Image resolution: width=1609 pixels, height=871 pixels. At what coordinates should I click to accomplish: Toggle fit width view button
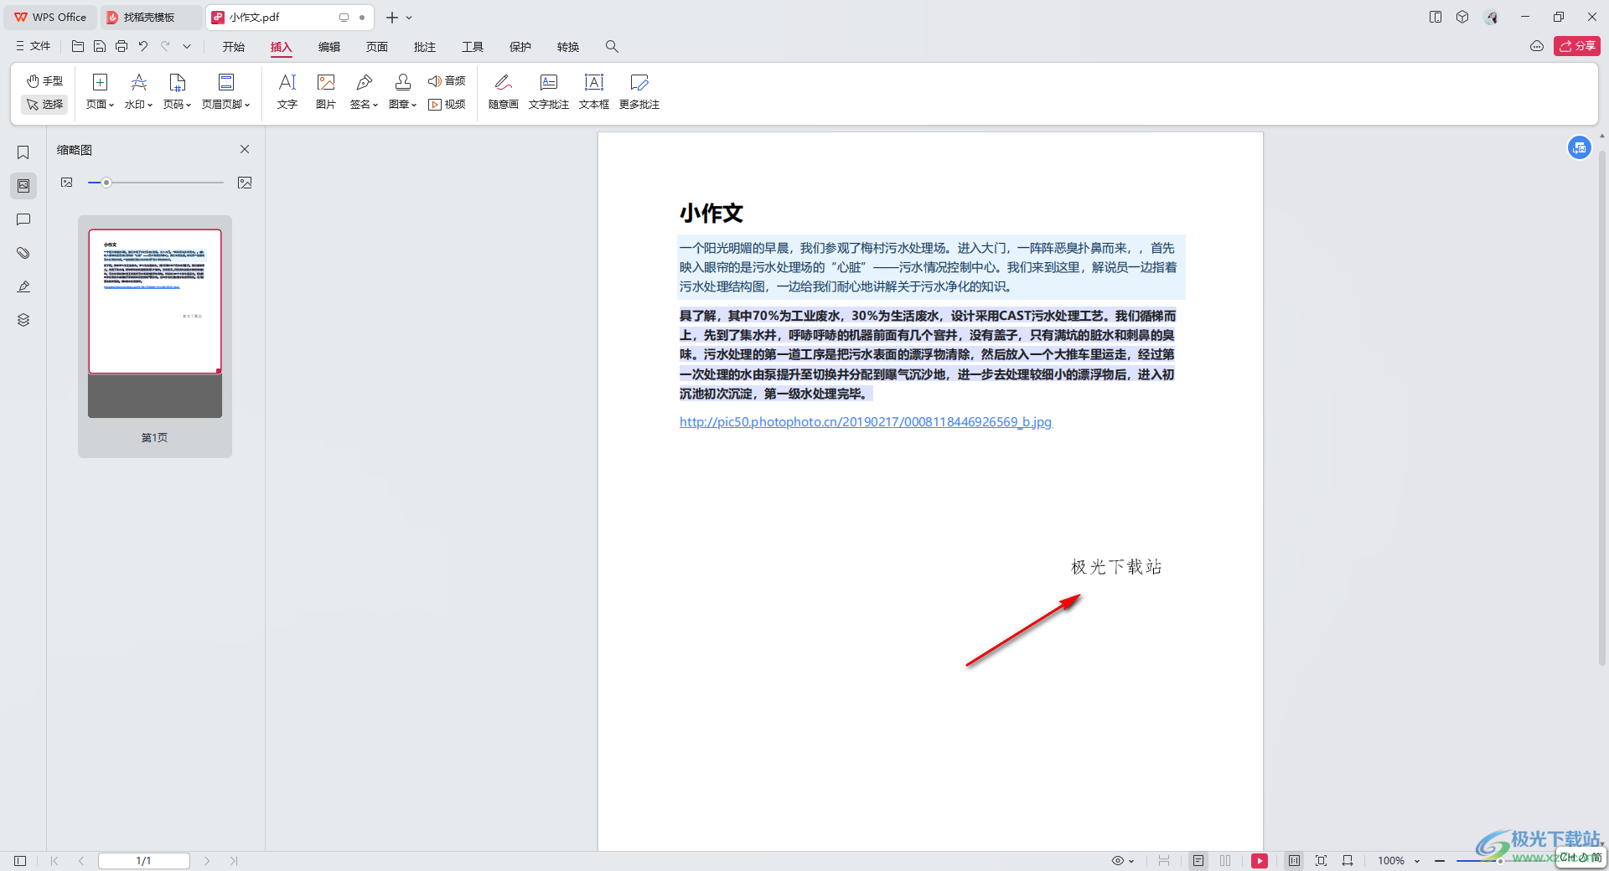tap(1348, 861)
